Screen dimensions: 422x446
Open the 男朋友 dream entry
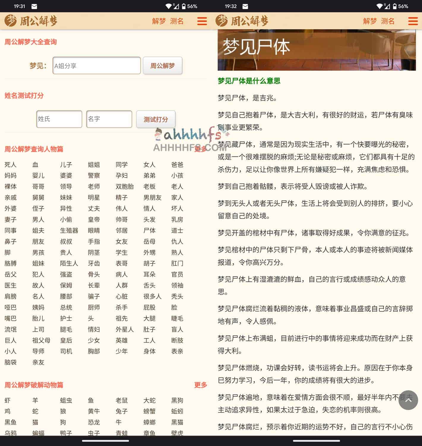click(152, 198)
